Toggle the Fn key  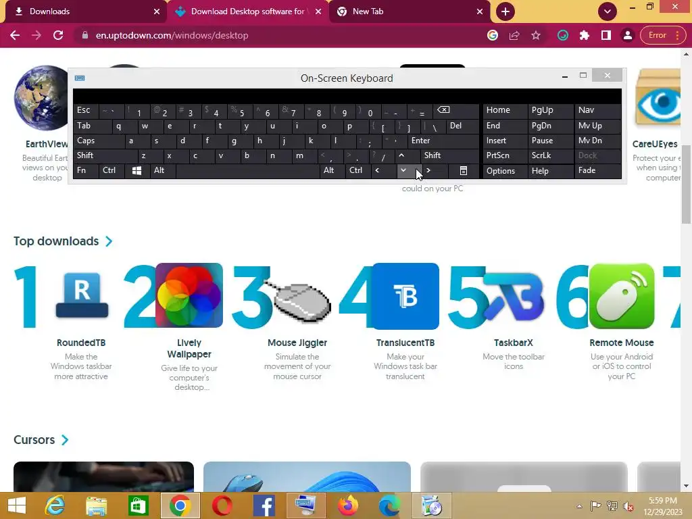click(x=86, y=171)
